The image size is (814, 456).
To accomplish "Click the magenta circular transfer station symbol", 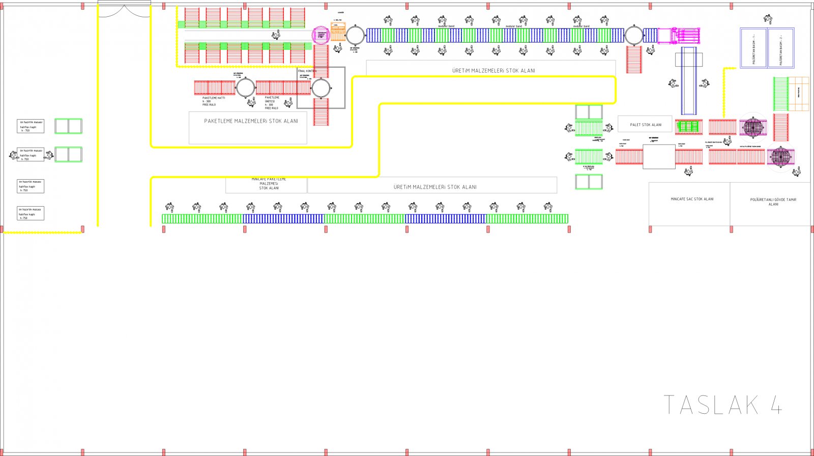I will [321, 35].
